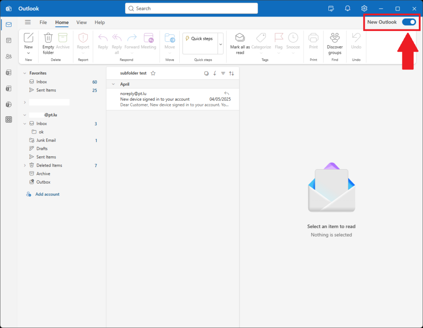423x328 pixels.
Task: Select the sort order icon above the message list
Action: click(x=232, y=73)
